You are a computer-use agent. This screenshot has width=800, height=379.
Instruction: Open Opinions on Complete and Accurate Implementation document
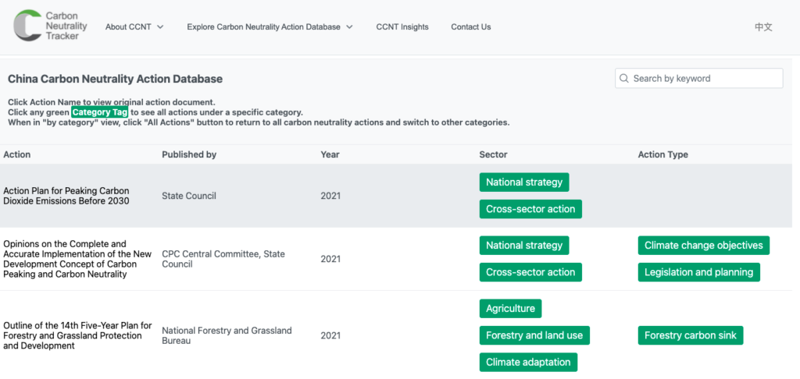click(x=77, y=259)
